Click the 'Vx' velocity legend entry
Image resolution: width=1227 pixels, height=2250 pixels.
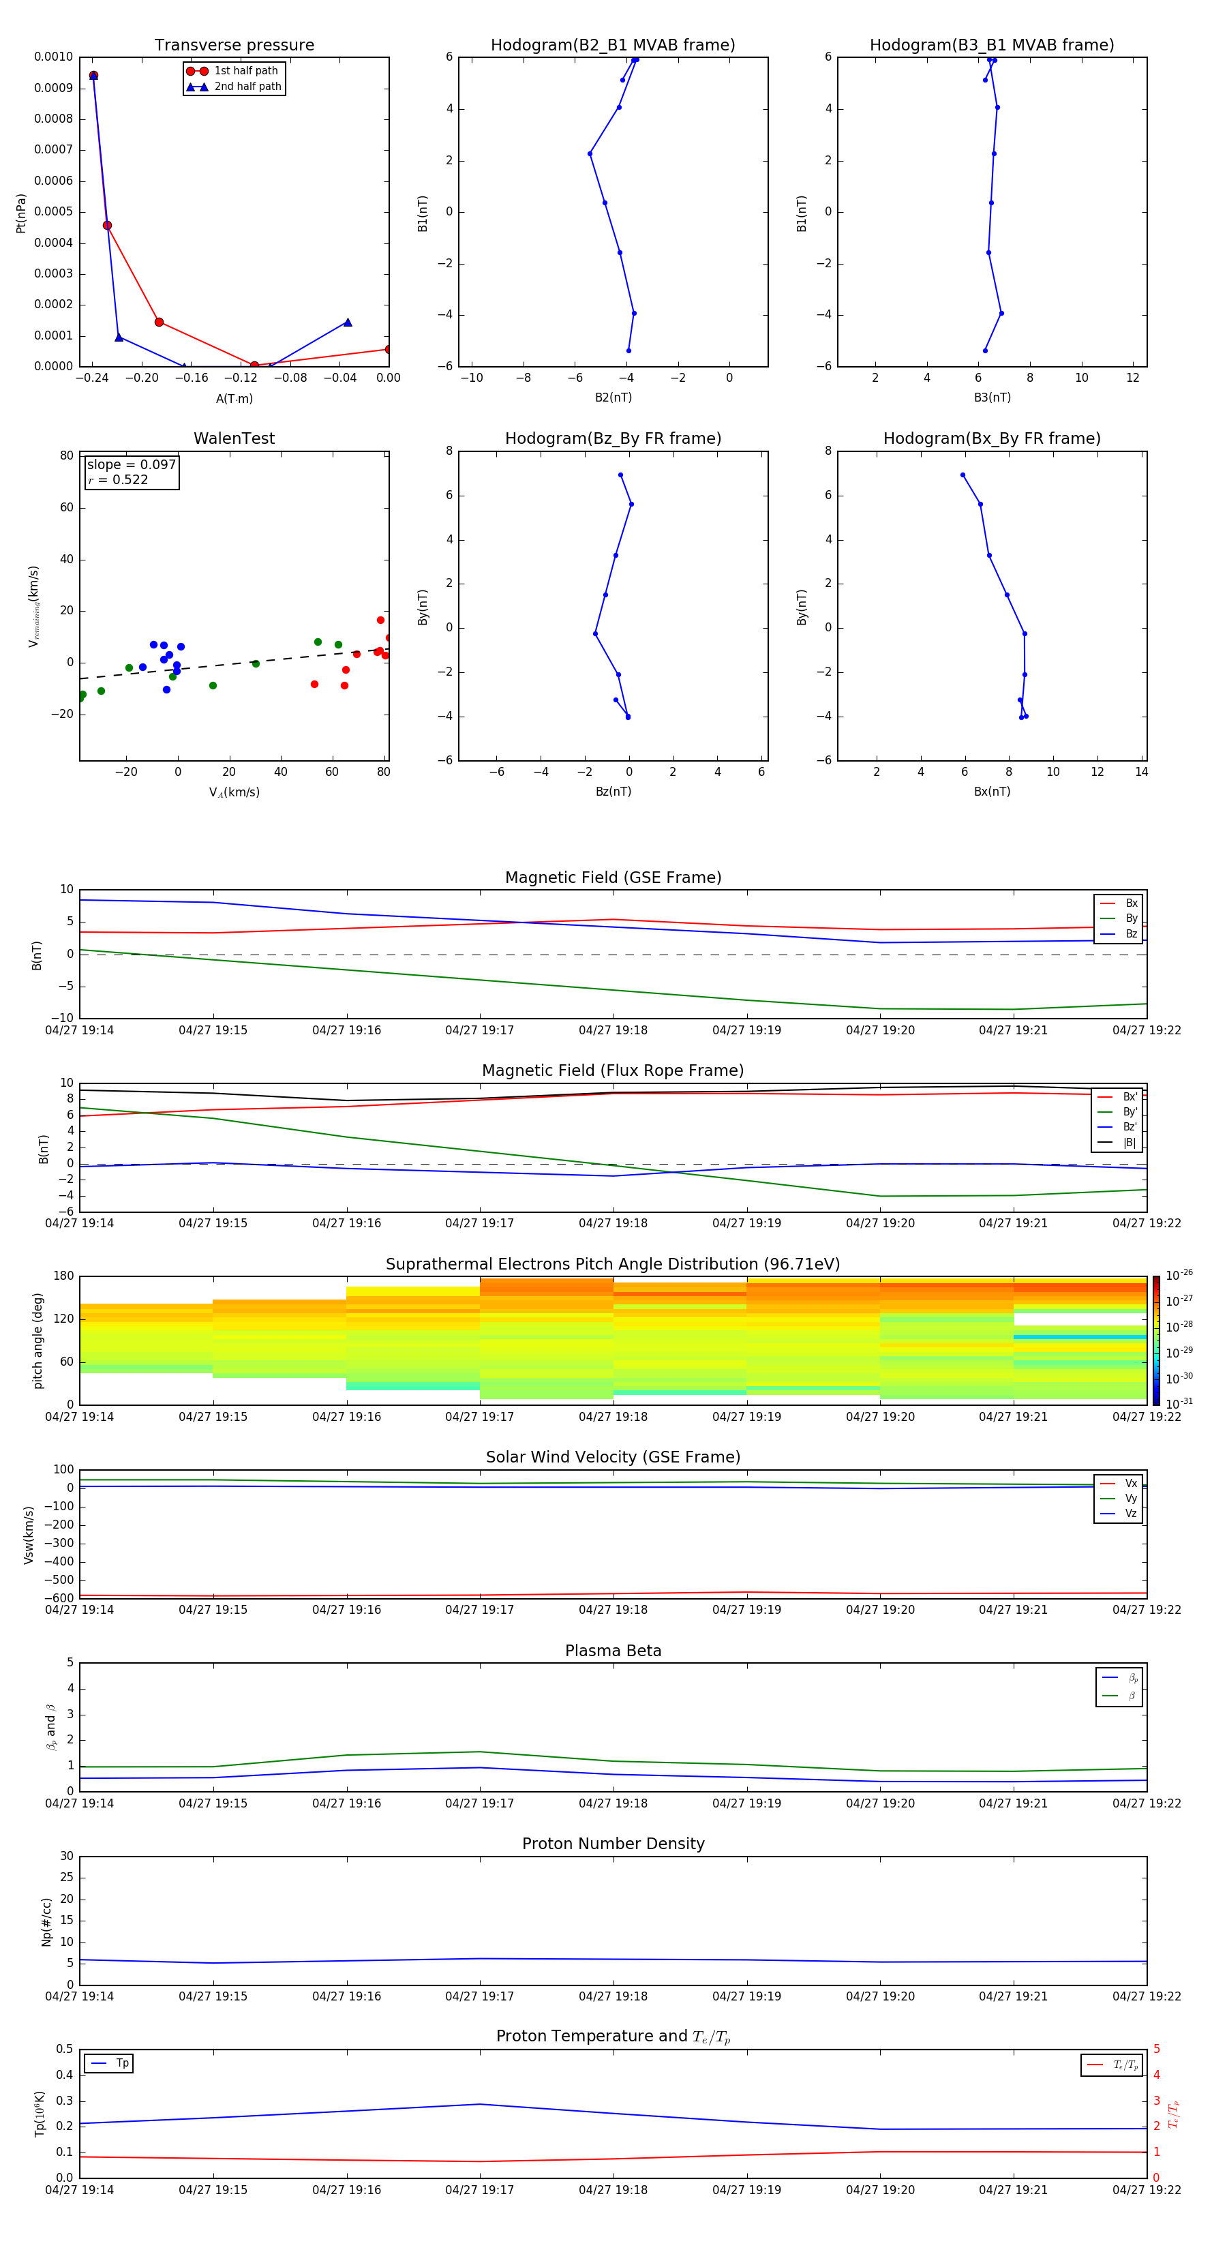(x=1119, y=1483)
